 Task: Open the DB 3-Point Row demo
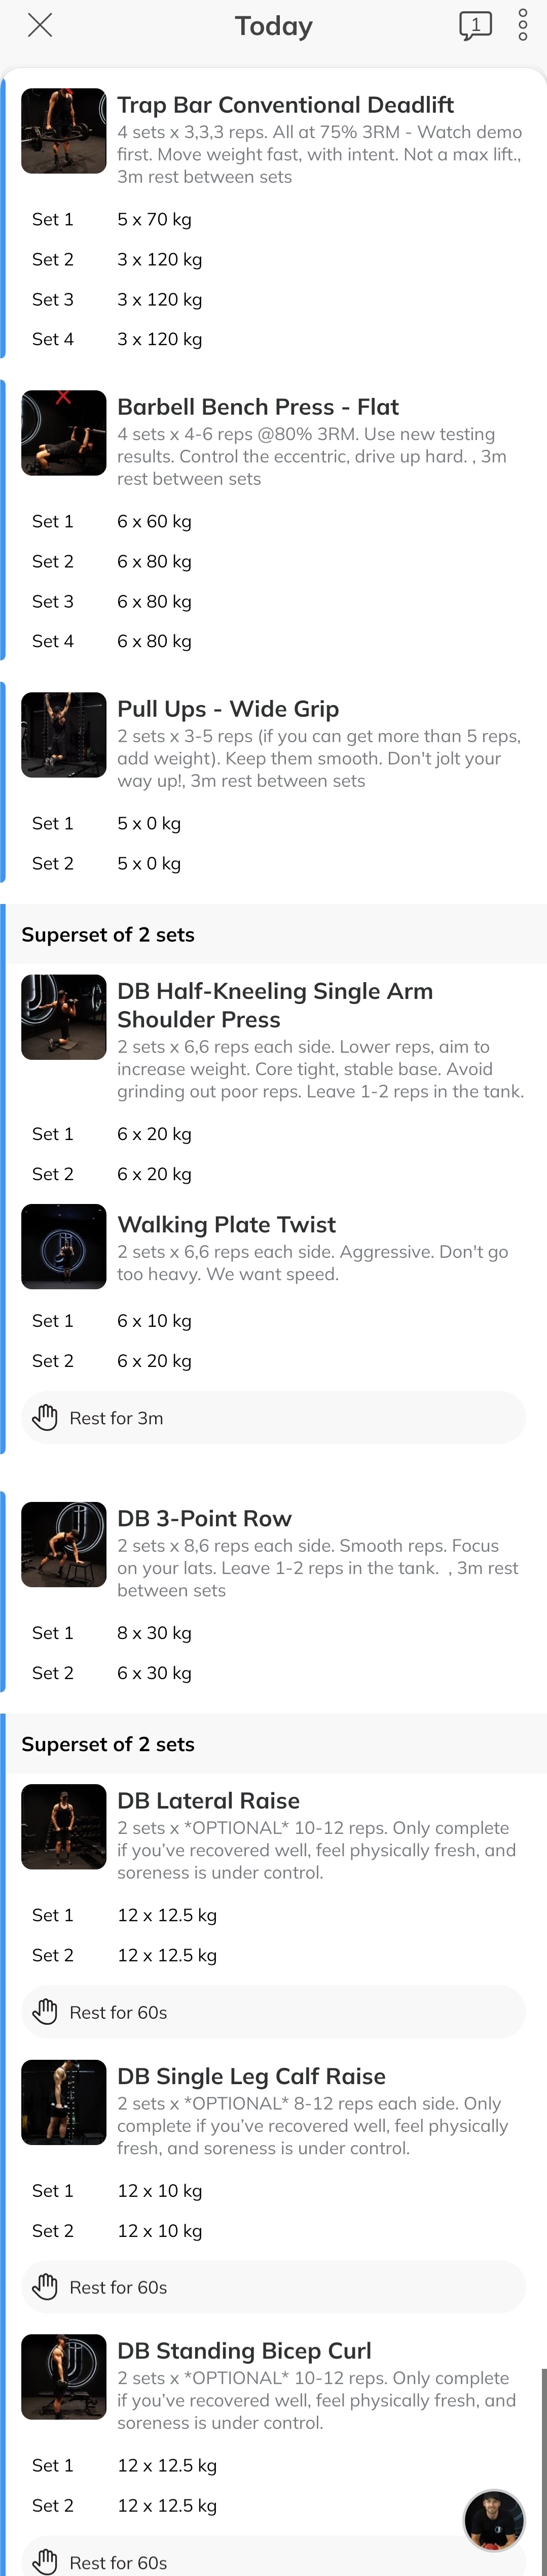click(x=64, y=1543)
